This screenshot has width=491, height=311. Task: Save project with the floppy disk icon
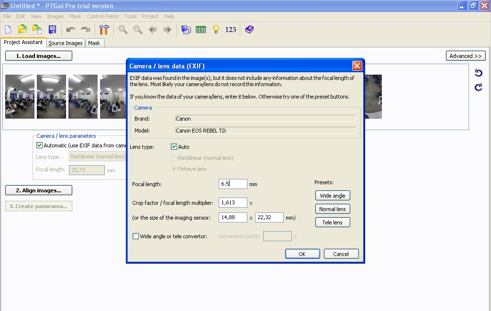coord(52,30)
